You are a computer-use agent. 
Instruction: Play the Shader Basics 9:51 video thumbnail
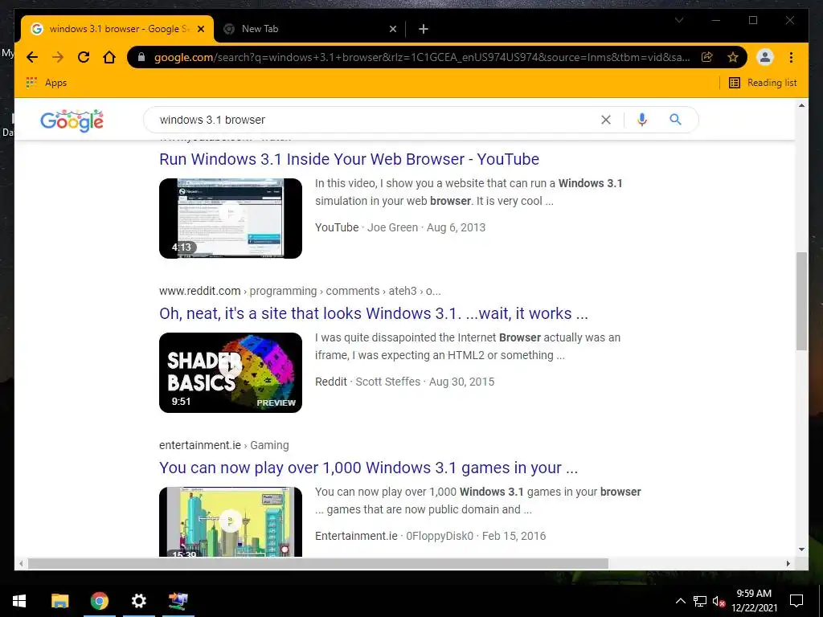coord(231,373)
